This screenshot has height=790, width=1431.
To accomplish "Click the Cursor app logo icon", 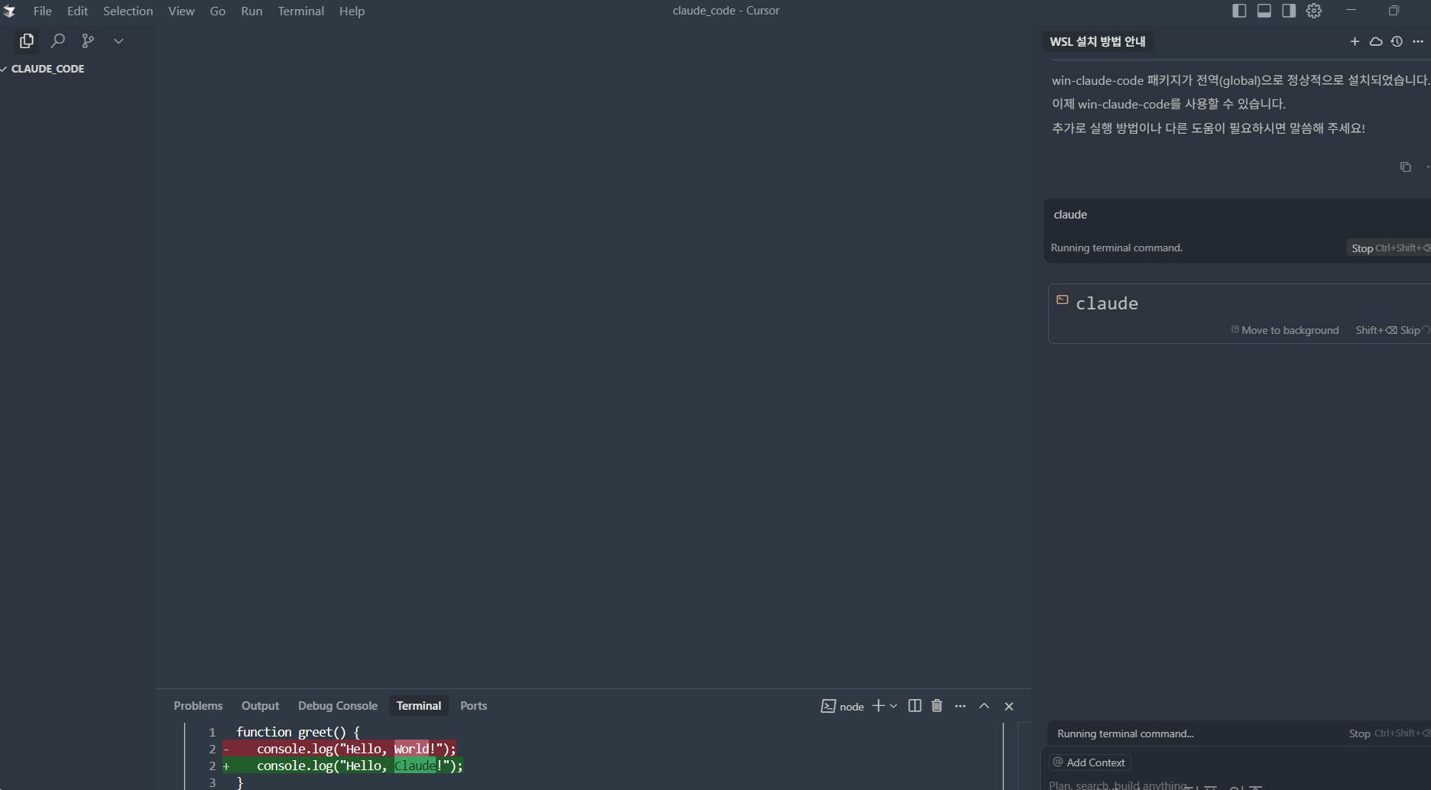I will pyautogui.click(x=9, y=11).
